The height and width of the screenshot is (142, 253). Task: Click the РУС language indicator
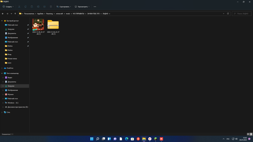tap(228, 139)
